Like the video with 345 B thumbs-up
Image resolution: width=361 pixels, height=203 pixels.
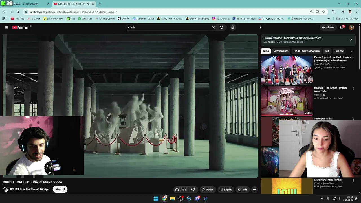[181, 189]
